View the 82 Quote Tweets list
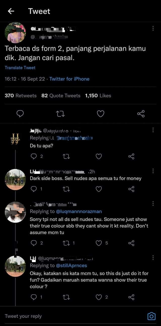Screen dimensions: 161x326 pyautogui.click(x=61, y=96)
